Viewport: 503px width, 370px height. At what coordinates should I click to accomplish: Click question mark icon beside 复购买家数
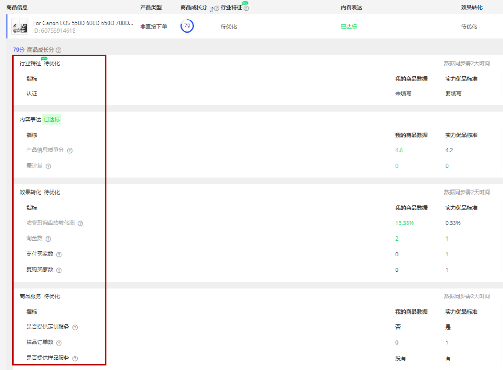(x=59, y=270)
